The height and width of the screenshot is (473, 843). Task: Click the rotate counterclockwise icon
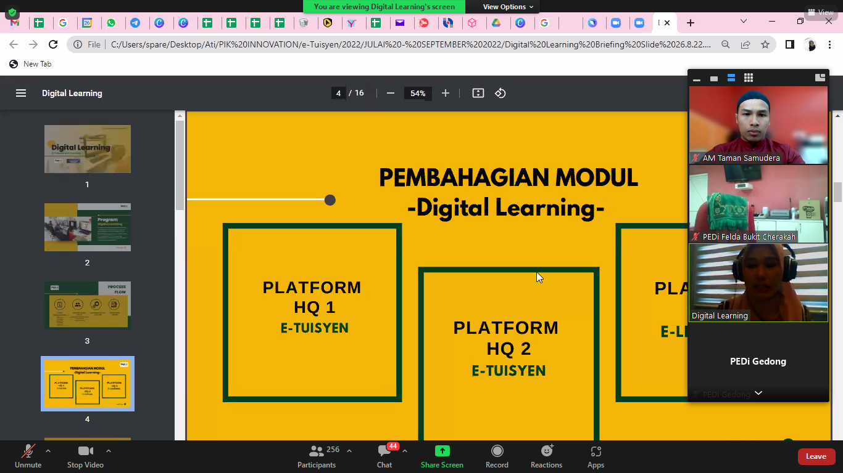(500, 93)
